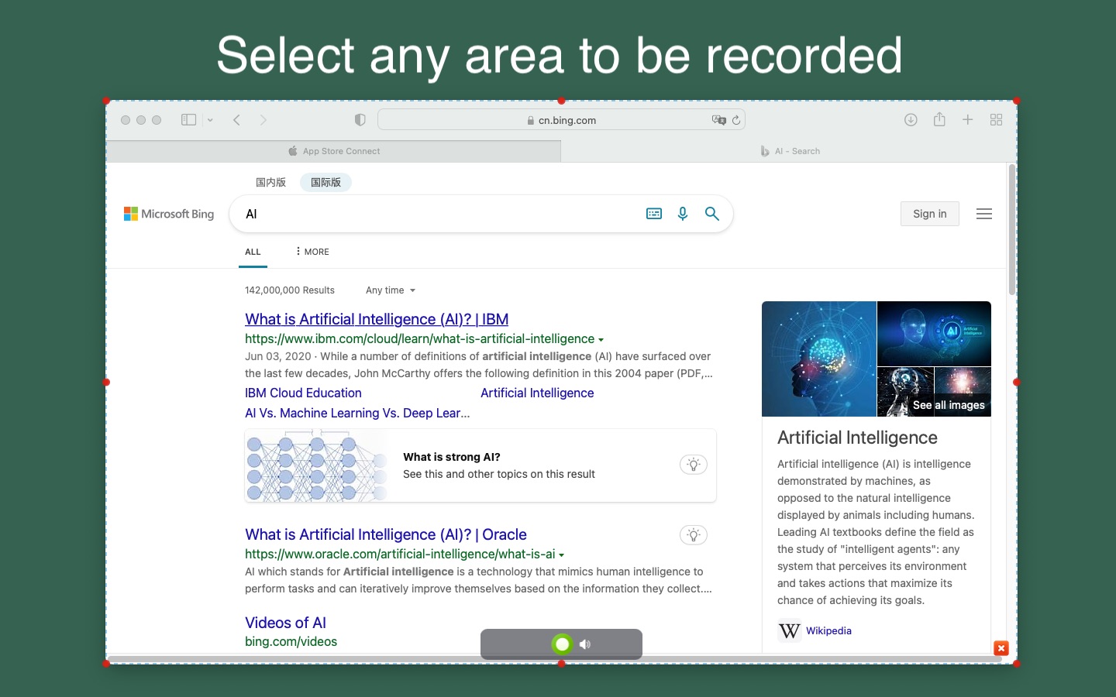Open the Any time filter dropdown
Screen dimensions: 1116x697
click(391, 290)
